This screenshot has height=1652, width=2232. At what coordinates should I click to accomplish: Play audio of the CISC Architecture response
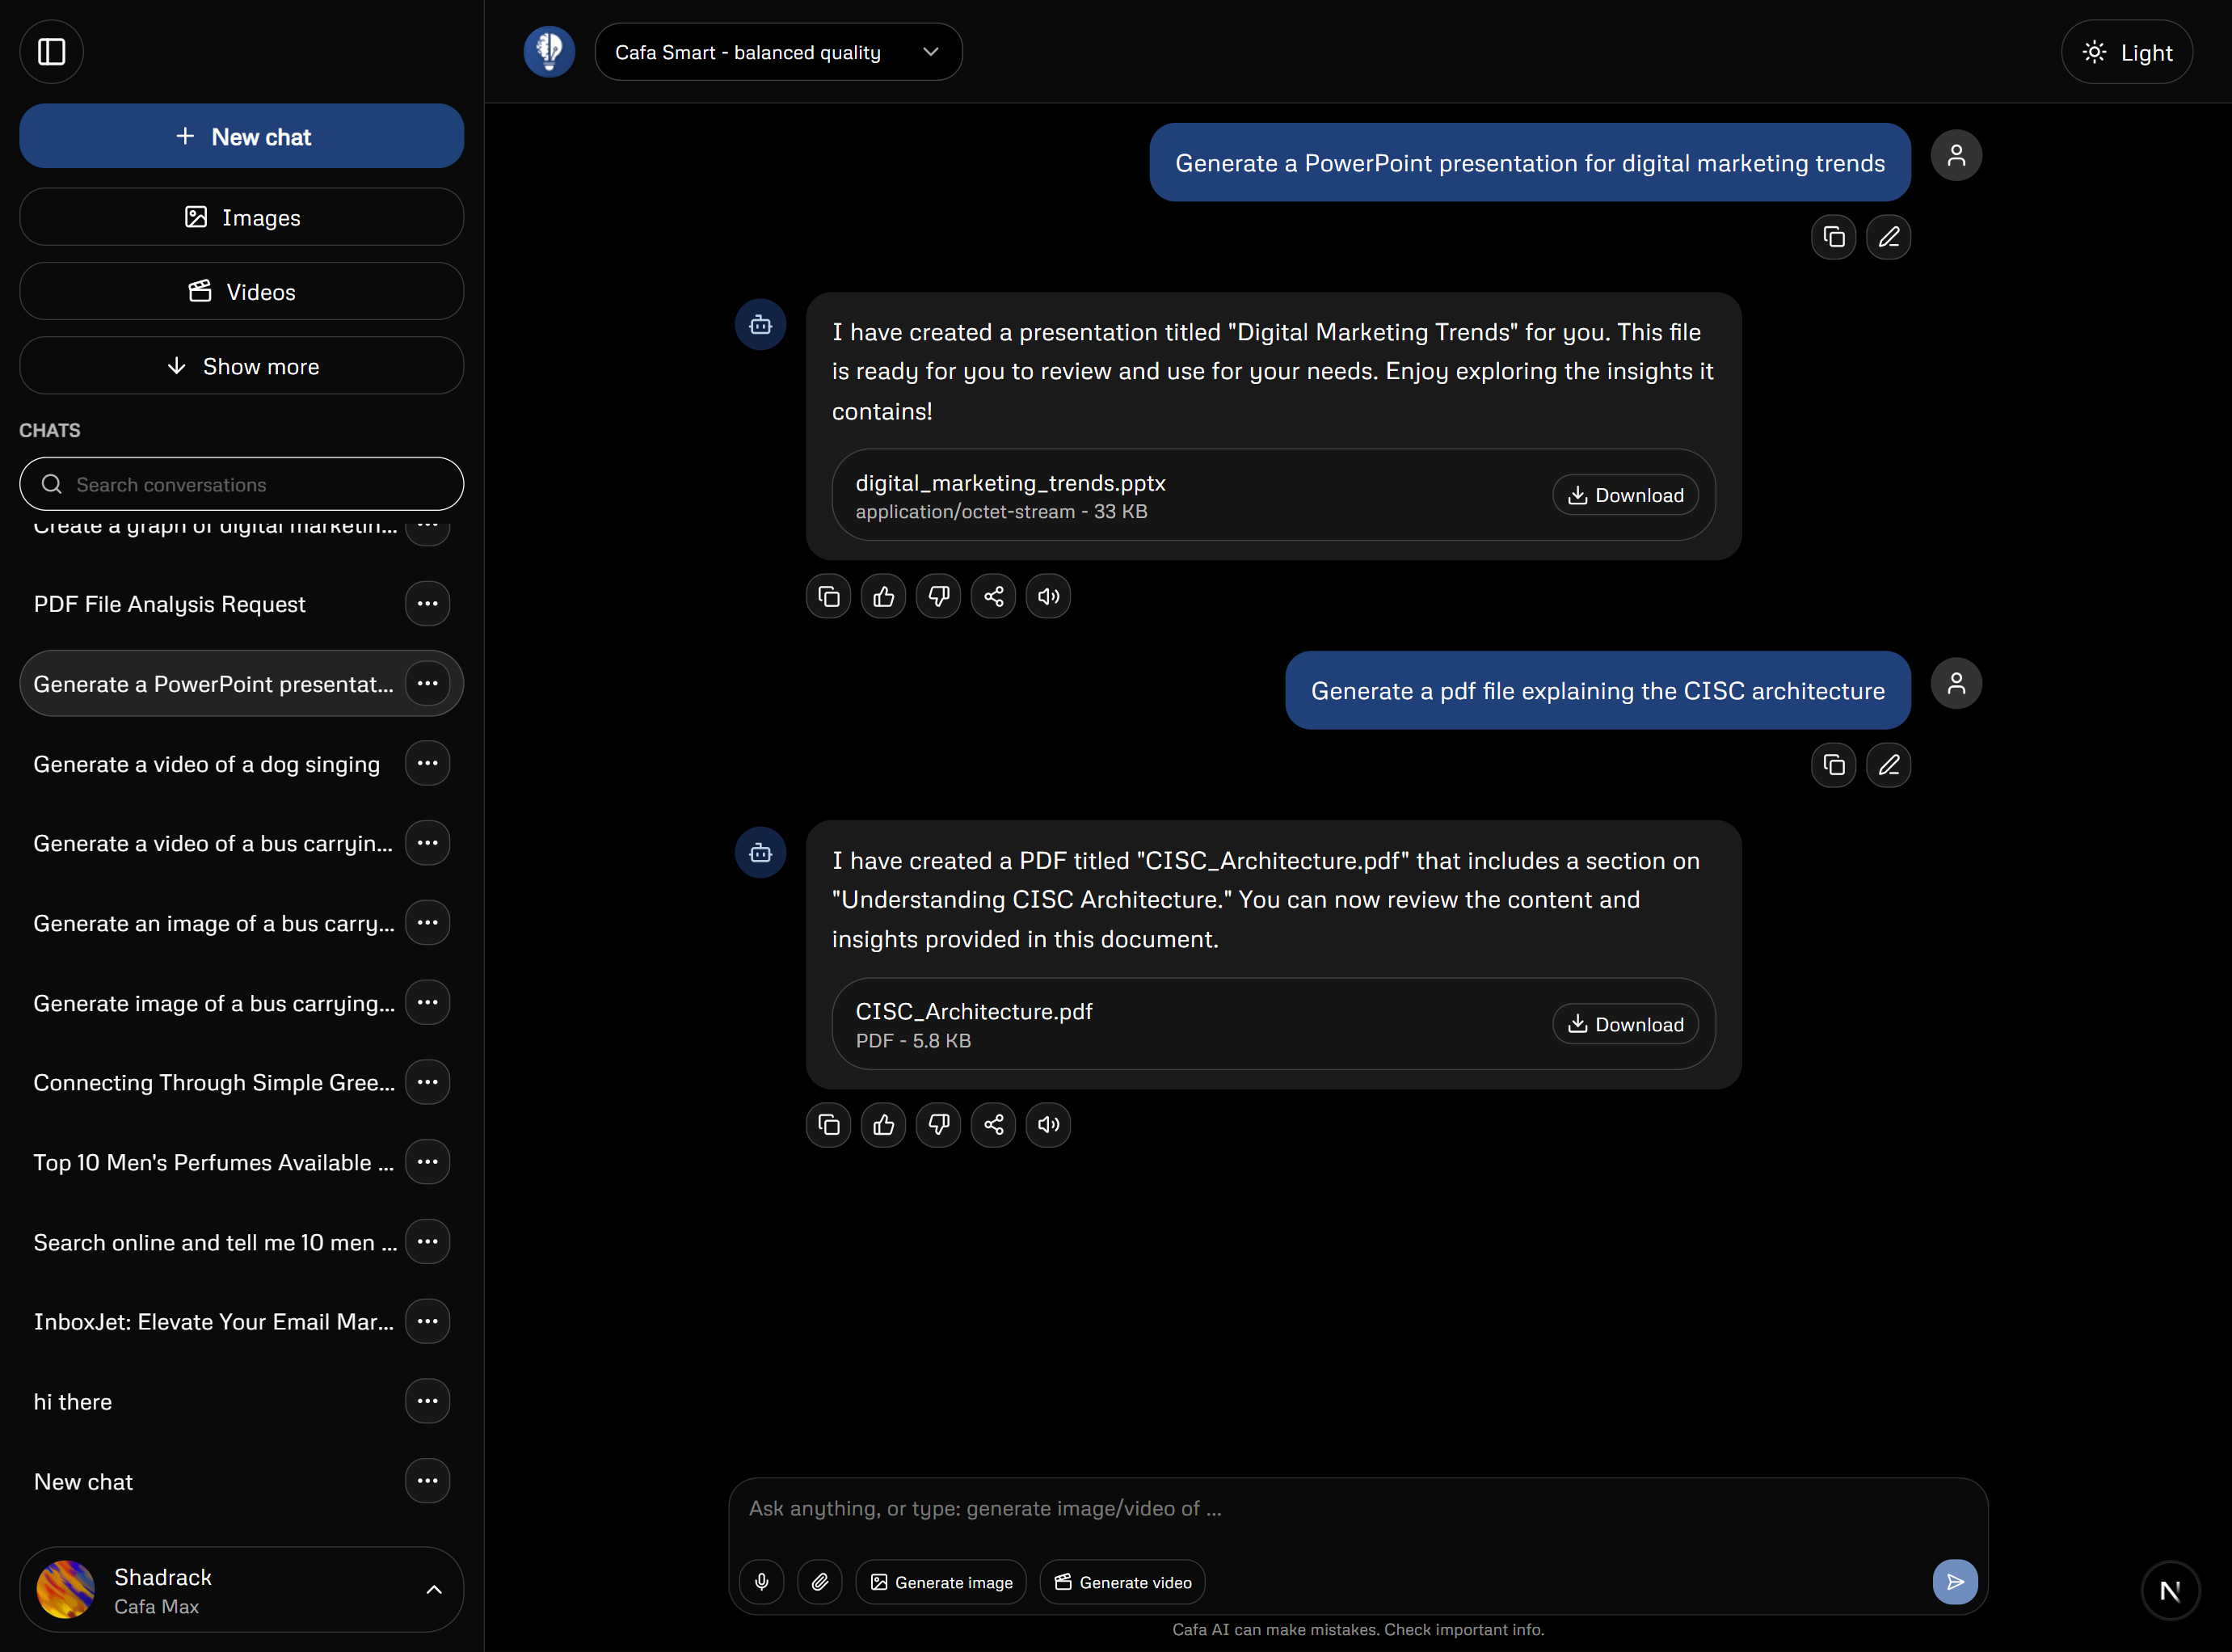point(1048,1125)
